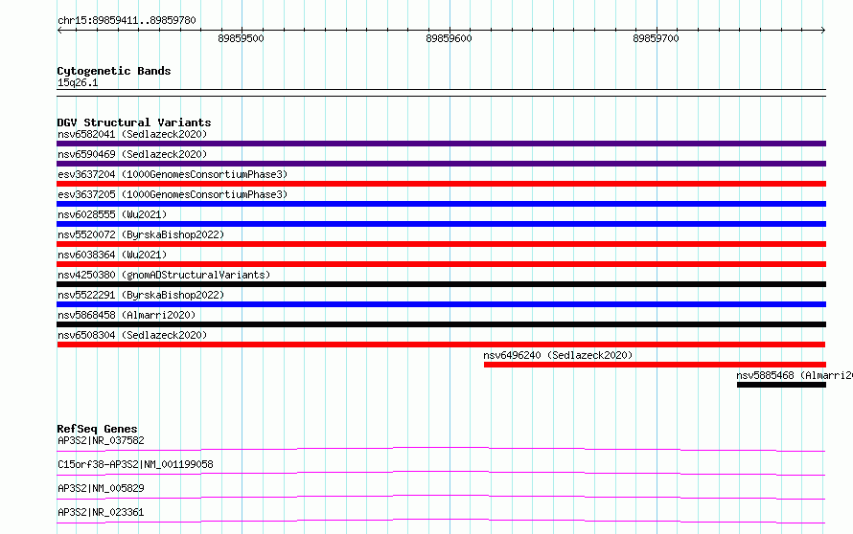
Task: Open the C15orf38-AP3S2|NM_001199058 gene label
Action: 135,464
